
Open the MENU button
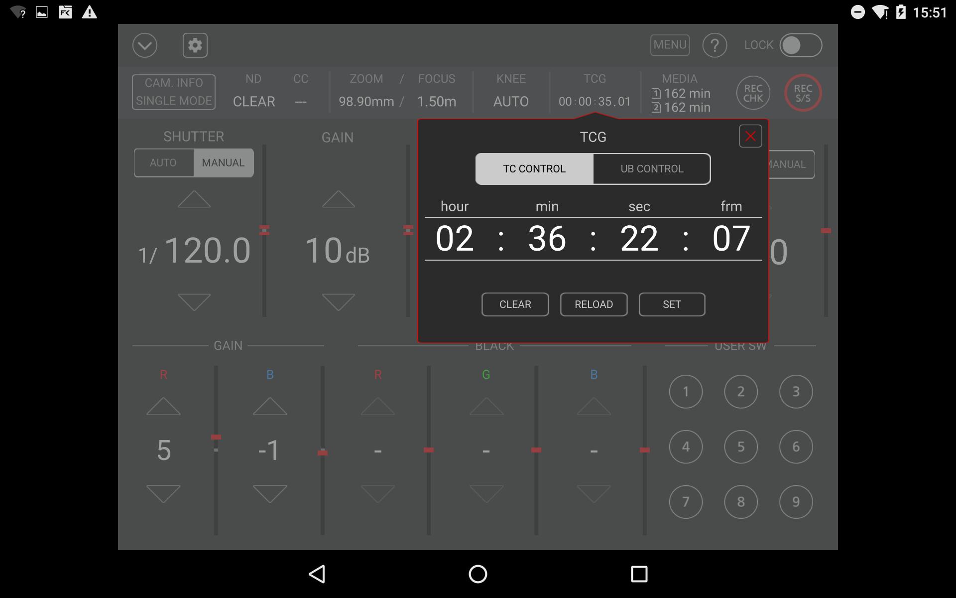point(670,45)
